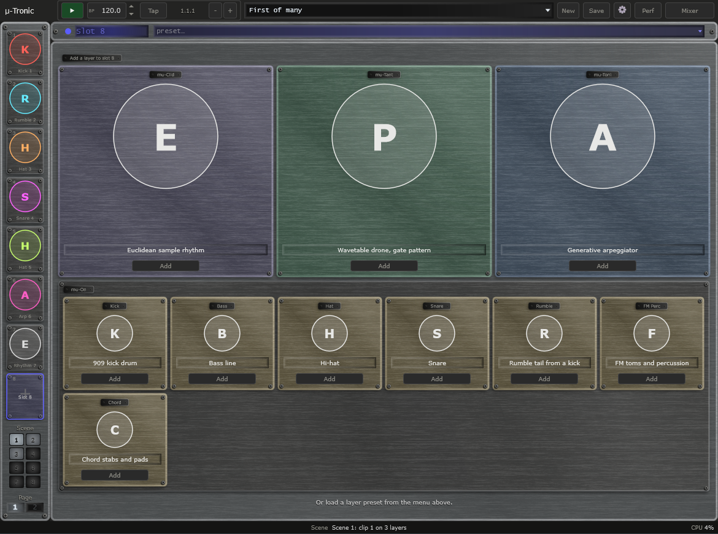Add the Bass line layer
The width and height of the screenshot is (718, 534).
[x=222, y=379]
